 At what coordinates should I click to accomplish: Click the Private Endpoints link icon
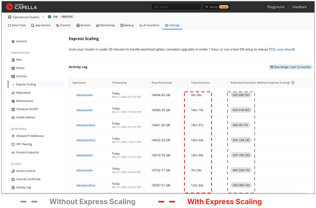point(13,153)
